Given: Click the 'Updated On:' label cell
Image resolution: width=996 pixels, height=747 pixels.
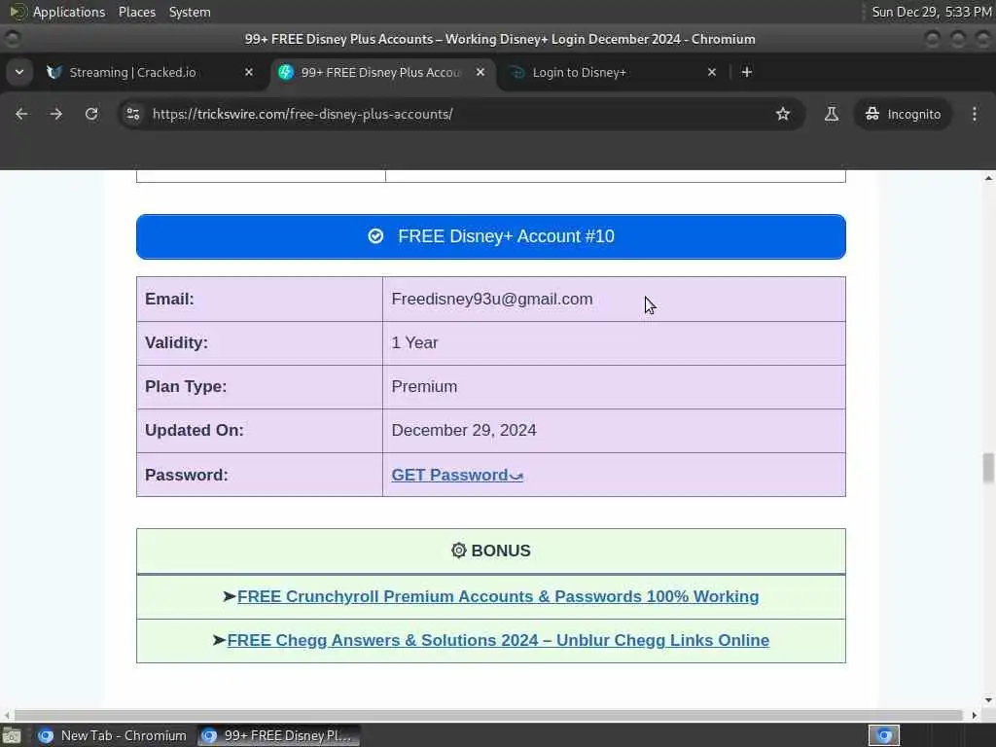Looking at the screenshot, I should [259, 431].
